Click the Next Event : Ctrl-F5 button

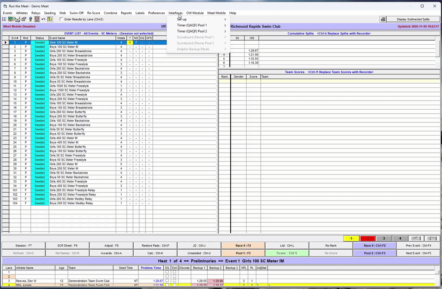point(419,253)
